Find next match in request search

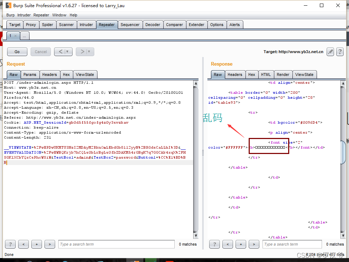(x=50, y=244)
